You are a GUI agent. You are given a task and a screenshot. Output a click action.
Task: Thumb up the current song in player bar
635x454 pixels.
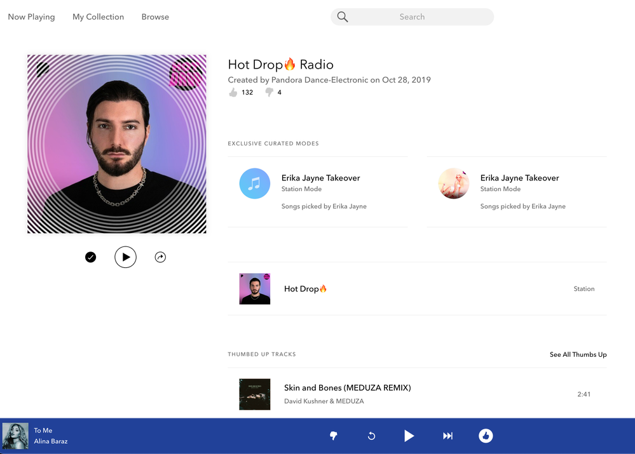[486, 436]
